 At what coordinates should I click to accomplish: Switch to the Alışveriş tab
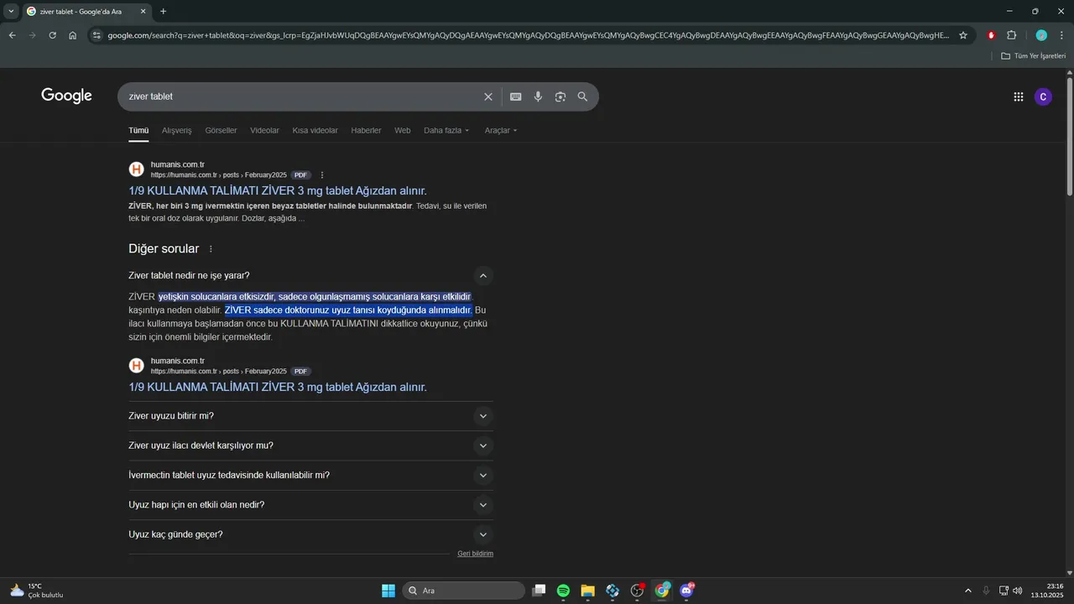point(176,130)
